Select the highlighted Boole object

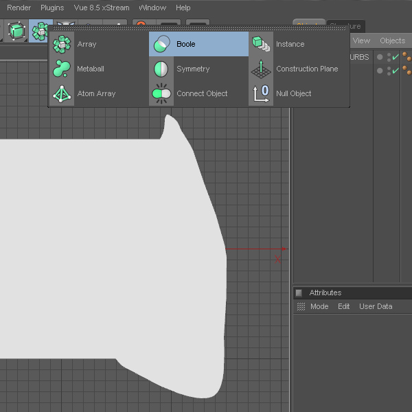(x=198, y=44)
